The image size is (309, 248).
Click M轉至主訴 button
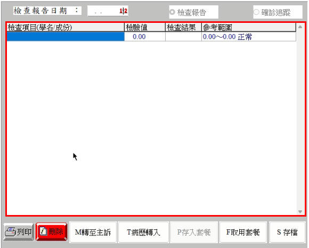(93, 232)
